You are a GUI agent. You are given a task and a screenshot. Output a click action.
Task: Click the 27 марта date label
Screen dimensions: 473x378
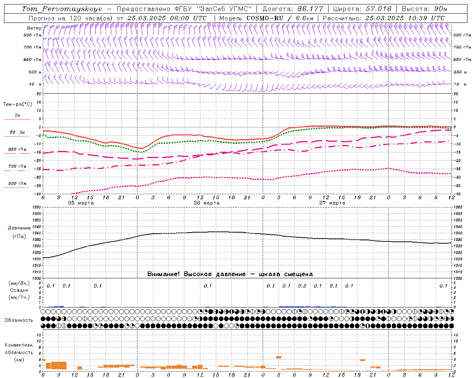tap(332, 203)
